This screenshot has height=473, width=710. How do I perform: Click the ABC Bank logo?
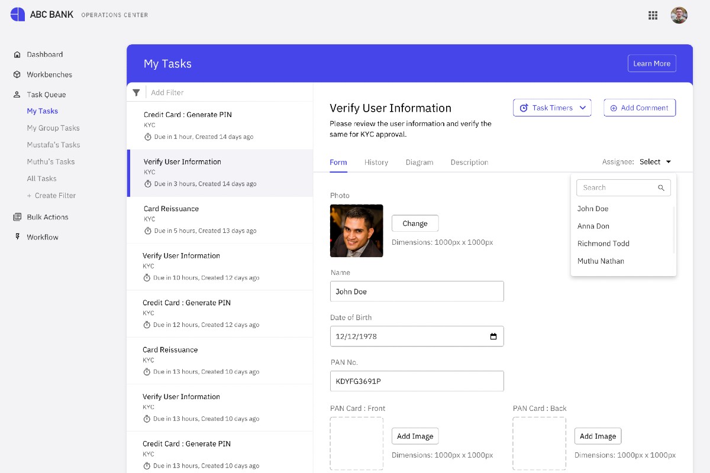(x=18, y=15)
